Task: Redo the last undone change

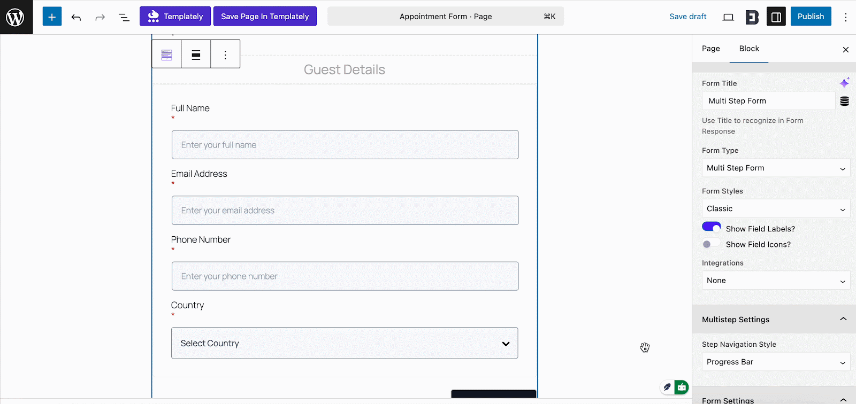Action: (x=100, y=17)
